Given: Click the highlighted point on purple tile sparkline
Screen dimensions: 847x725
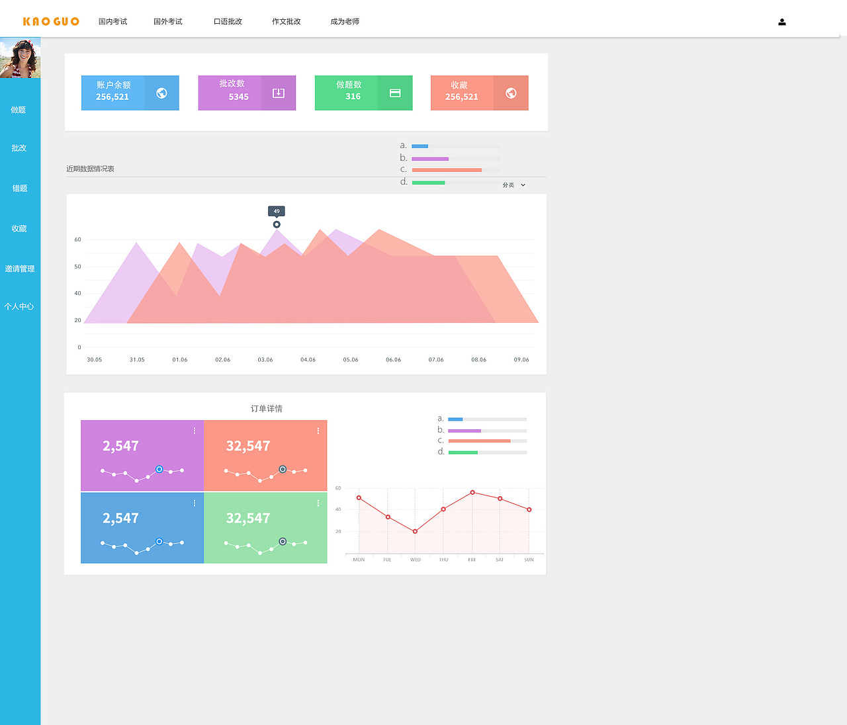Looking at the screenshot, I should pos(159,469).
